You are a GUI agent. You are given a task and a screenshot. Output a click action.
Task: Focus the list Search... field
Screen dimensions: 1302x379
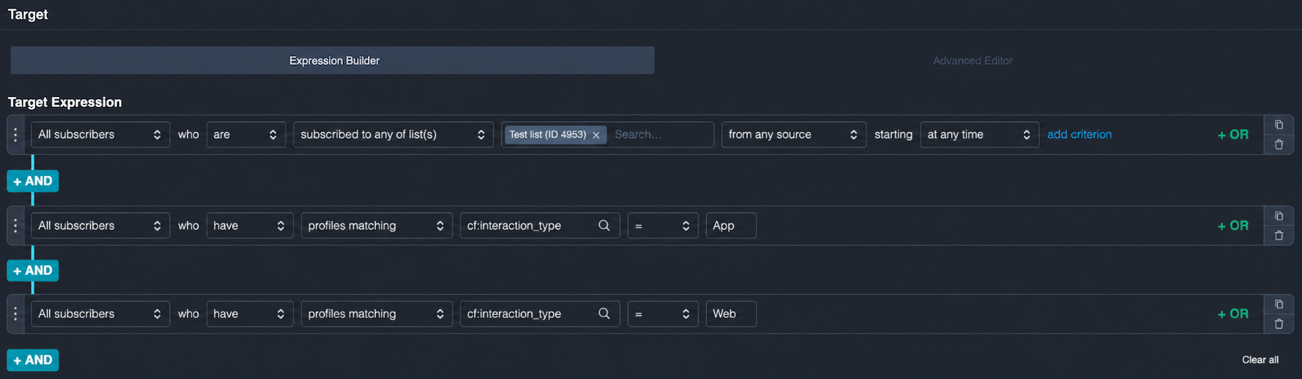pos(661,134)
